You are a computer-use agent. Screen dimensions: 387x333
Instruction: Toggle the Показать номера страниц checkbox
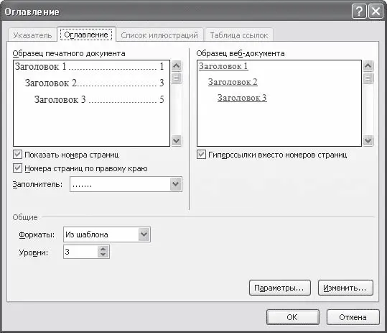[17, 155]
